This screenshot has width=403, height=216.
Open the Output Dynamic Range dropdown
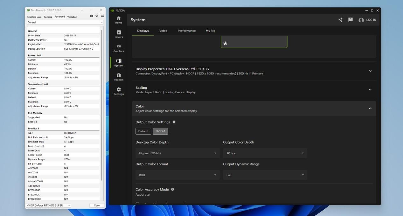point(265,175)
